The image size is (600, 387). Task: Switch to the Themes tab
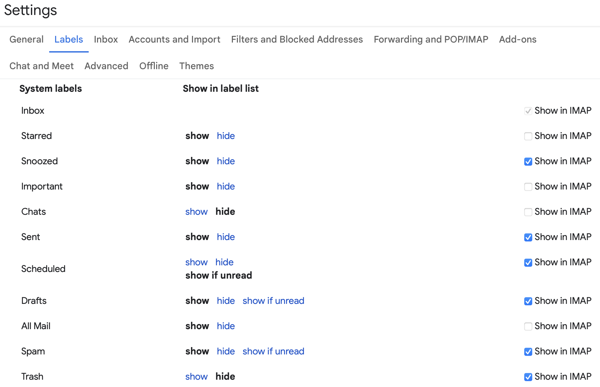coord(196,66)
